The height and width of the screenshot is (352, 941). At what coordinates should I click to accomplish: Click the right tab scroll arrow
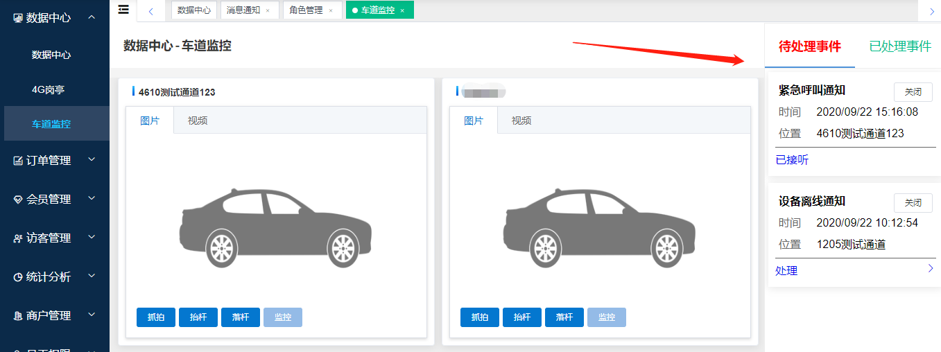(931, 11)
